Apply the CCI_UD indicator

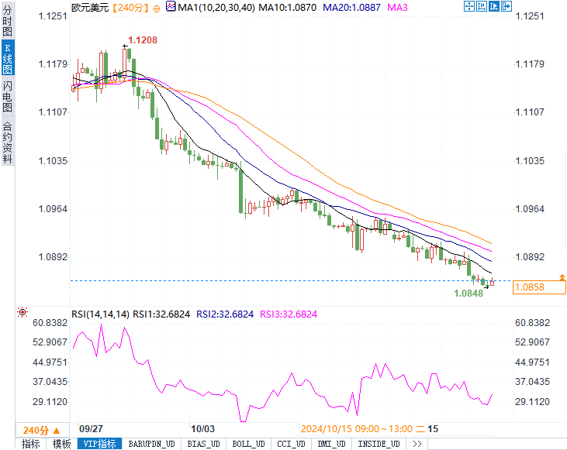[291, 444]
